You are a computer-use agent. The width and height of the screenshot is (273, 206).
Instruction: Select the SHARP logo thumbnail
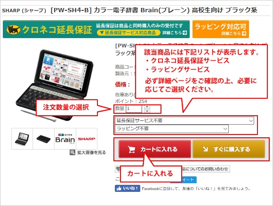point(87,139)
